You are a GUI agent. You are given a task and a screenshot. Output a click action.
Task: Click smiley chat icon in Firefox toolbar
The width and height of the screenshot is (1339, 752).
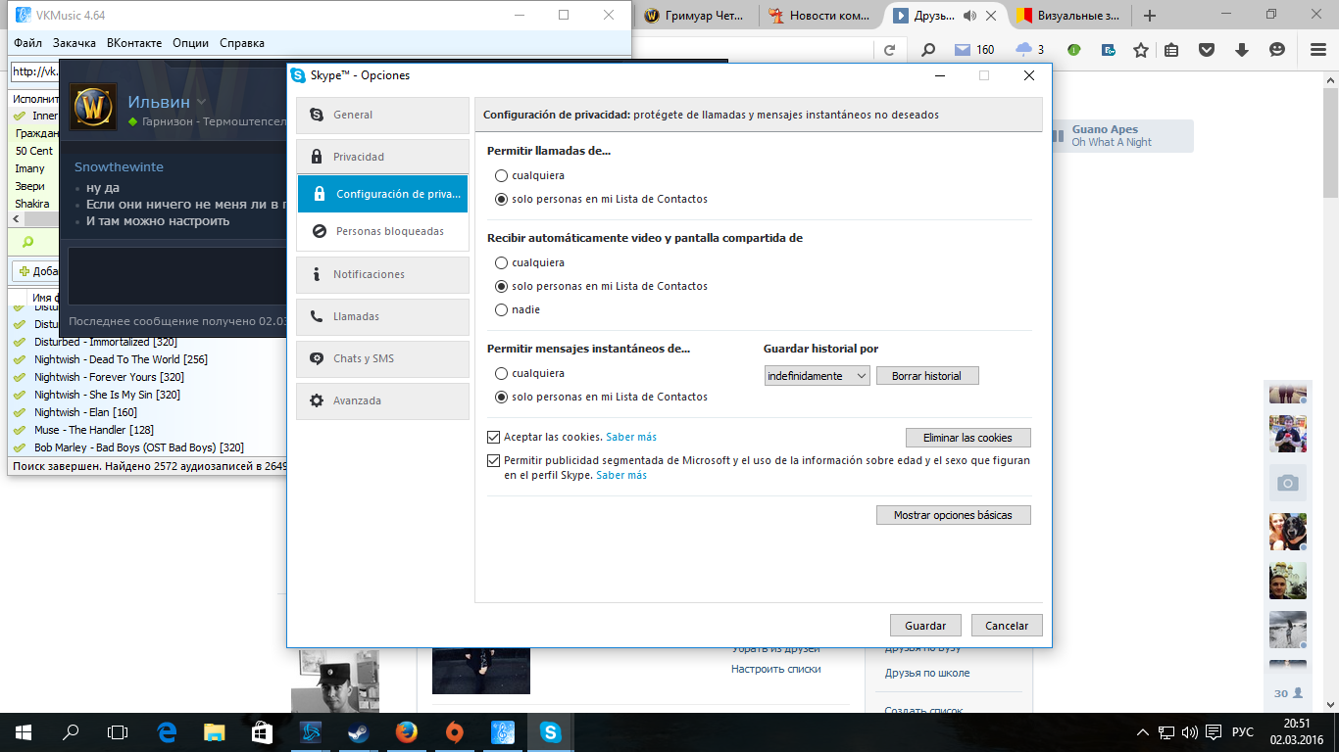[1277, 50]
